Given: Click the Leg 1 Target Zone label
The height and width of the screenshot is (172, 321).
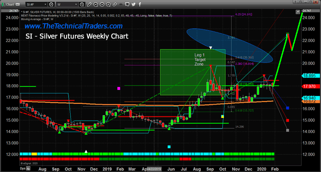Looking at the screenshot, I should [200, 59].
